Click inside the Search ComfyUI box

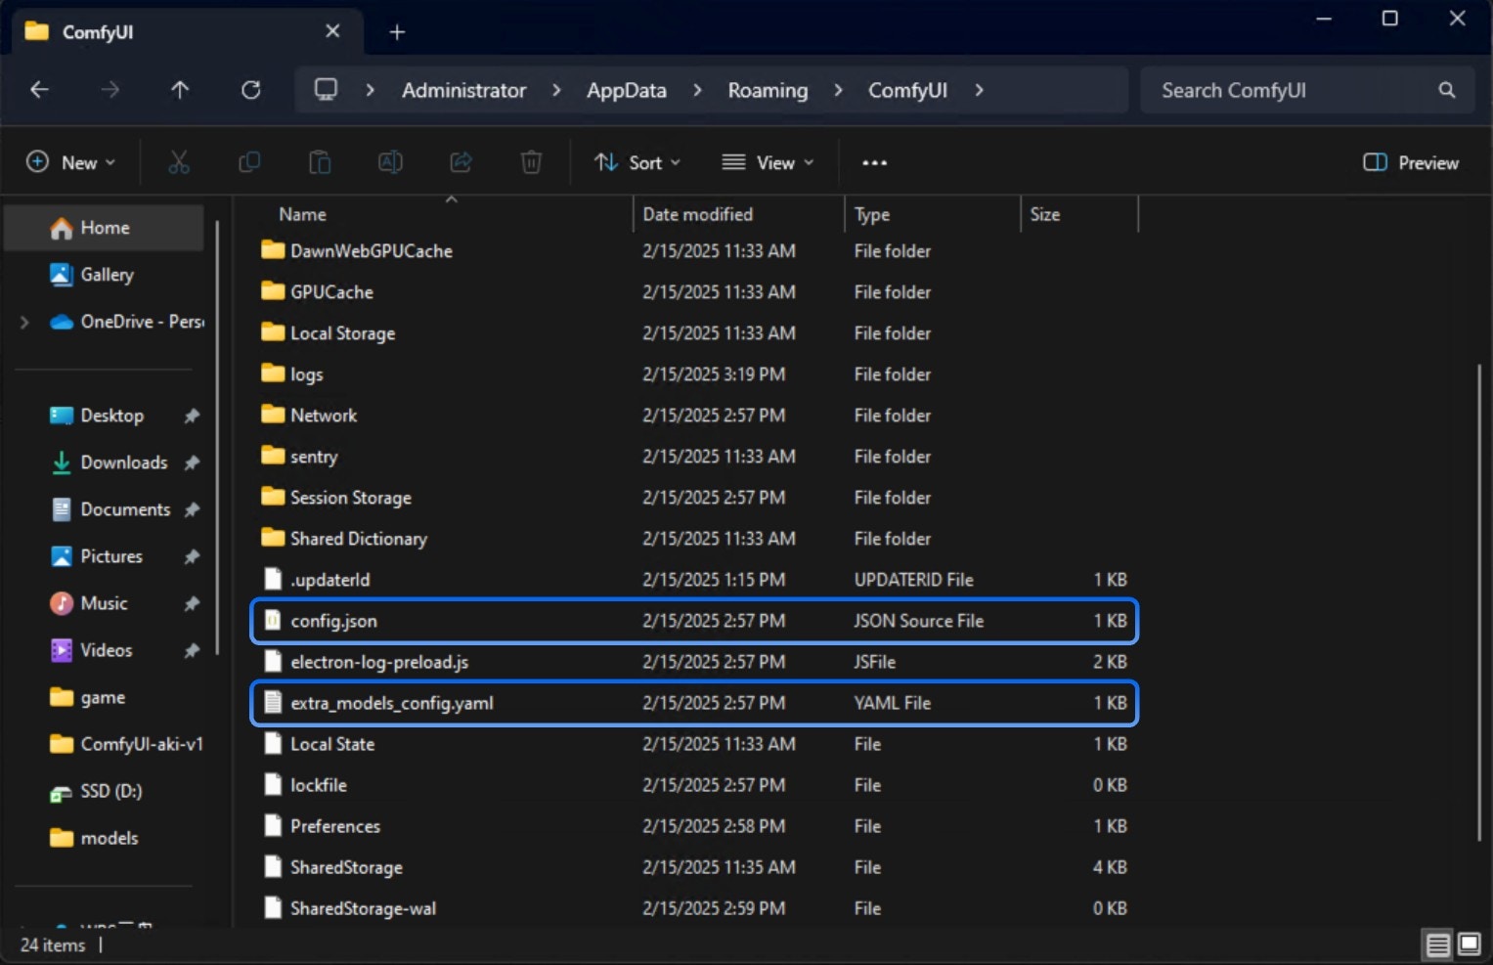tap(1271, 89)
